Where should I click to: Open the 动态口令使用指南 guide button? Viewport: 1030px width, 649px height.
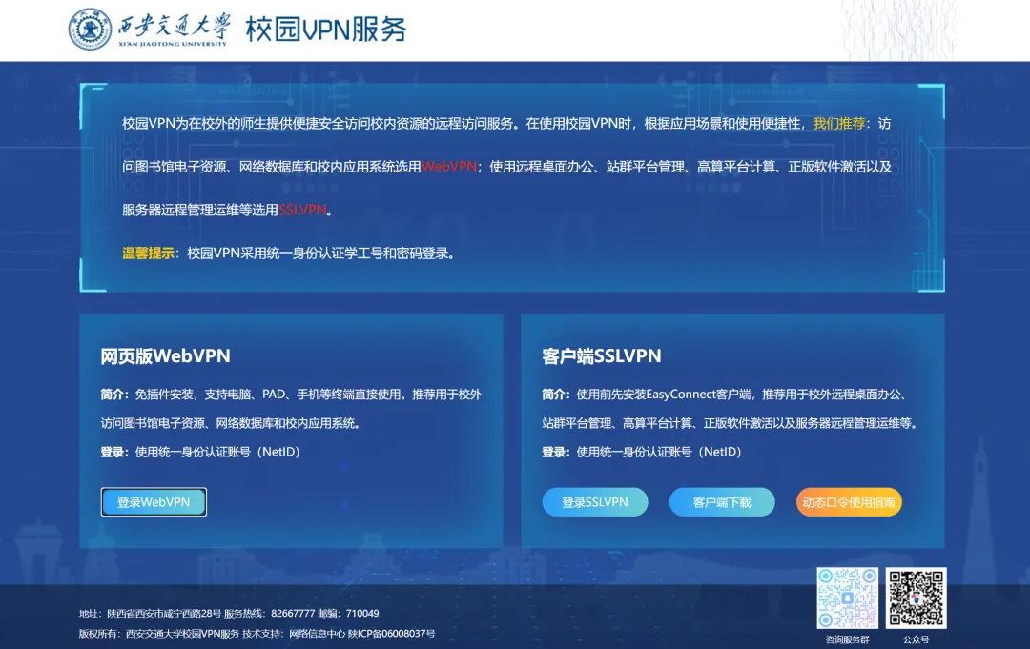pos(849,502)
